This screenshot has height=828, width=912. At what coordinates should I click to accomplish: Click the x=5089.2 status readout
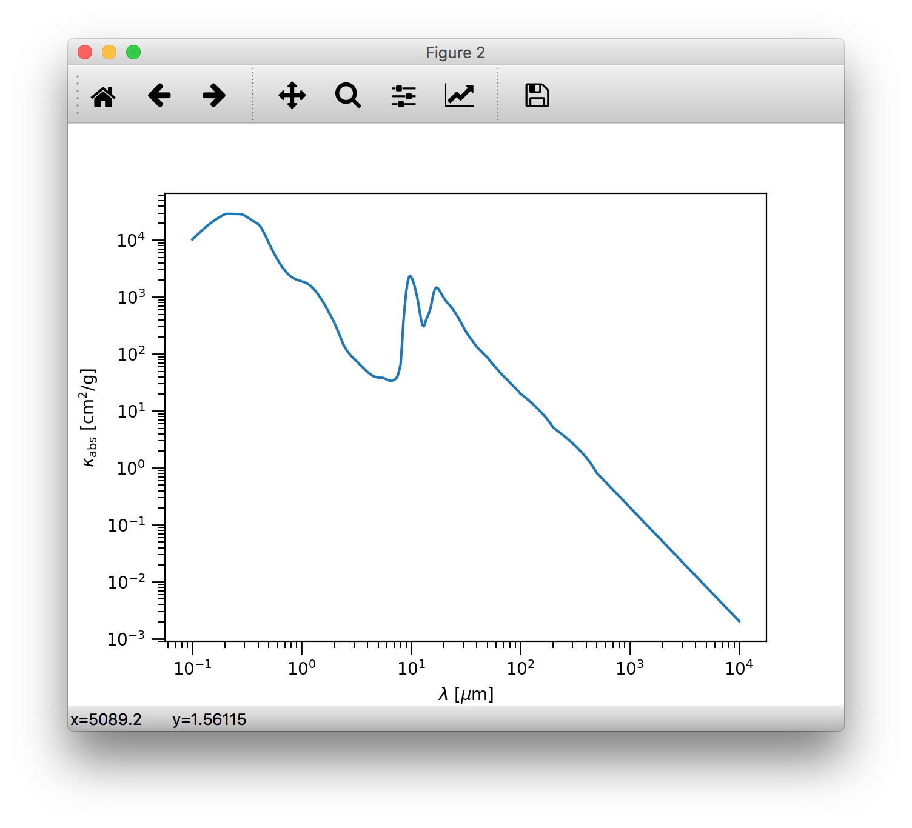[106, 719]
